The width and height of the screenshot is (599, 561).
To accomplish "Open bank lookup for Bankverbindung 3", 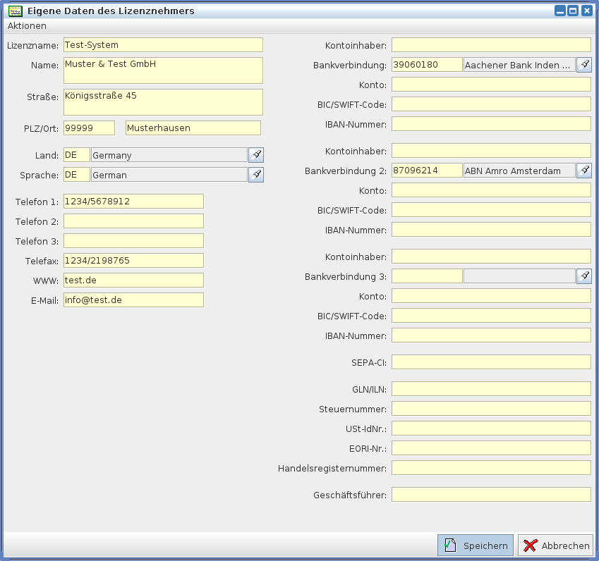I will tap(584, 276).
